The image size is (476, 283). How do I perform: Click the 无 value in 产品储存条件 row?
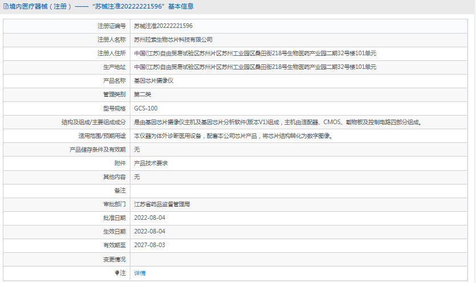(137, 149)
